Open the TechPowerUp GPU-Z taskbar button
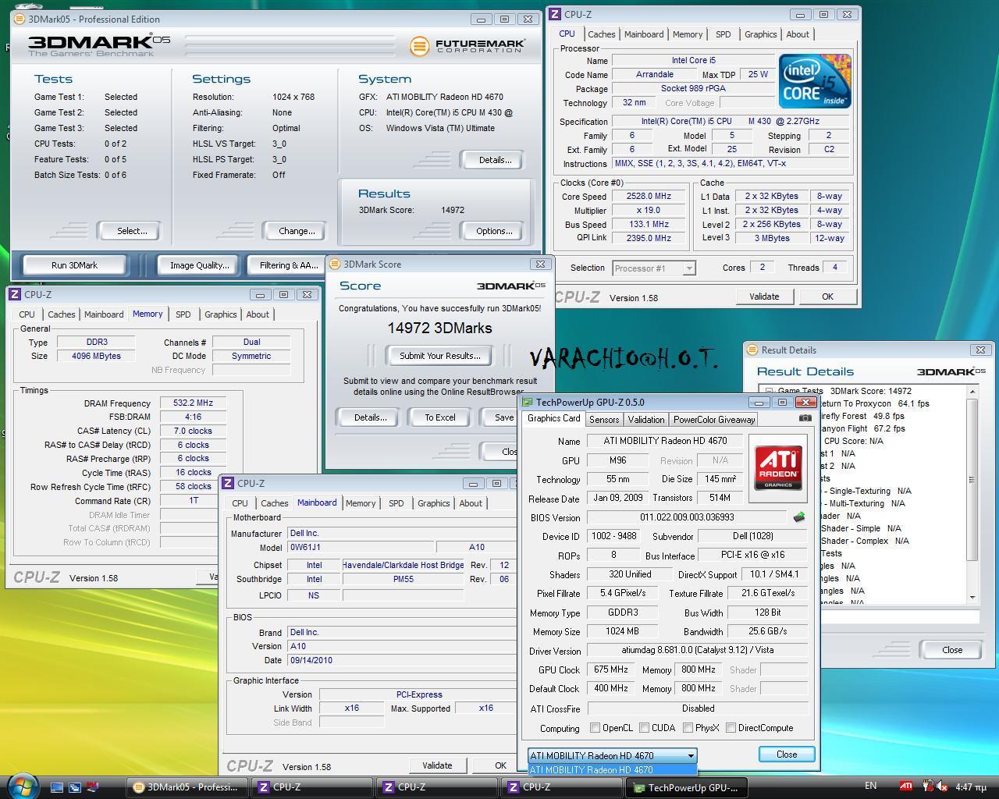Screen dimensions: 999x799 click(688, 787)
